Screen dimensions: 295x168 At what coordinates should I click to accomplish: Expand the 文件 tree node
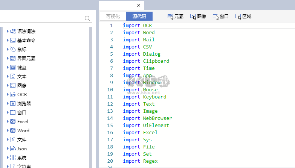(x=8, y=139)
